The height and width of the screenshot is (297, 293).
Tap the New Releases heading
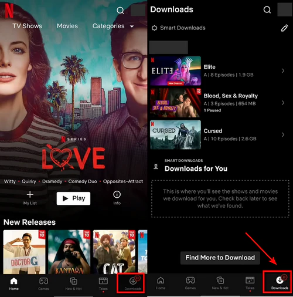[29, 222]
